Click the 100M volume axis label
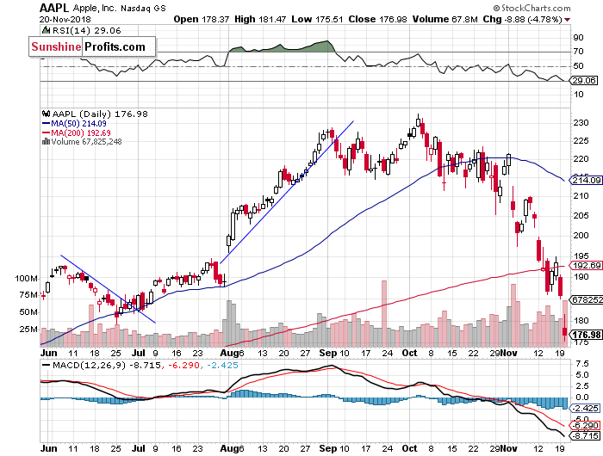Image resolution: width=603 pixels, height=456 pixels. (x=26, y=278)
